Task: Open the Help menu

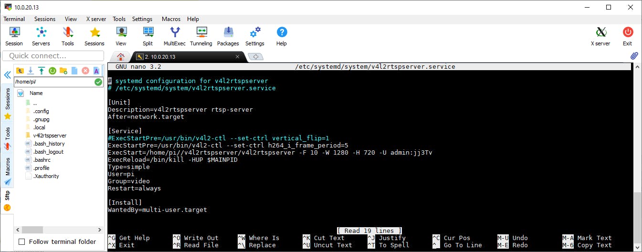Action: pyautogui.click(x=193, y=19)
